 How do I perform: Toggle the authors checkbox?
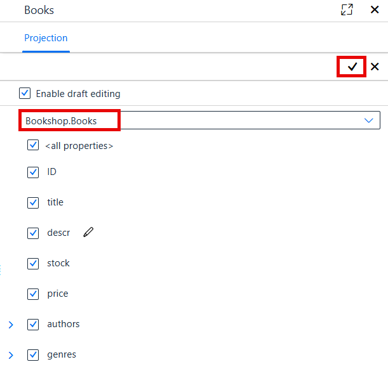point(33,325)
